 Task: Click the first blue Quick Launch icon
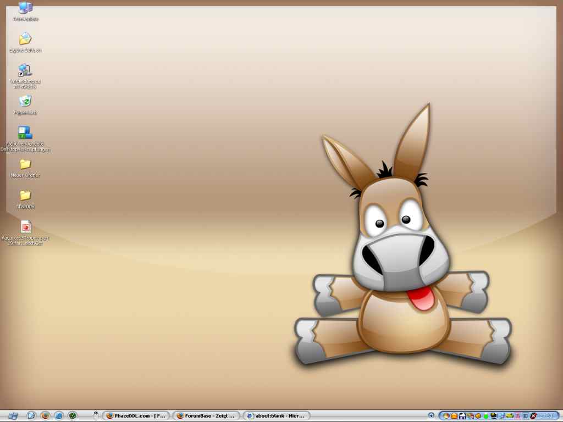click(31, 415)
